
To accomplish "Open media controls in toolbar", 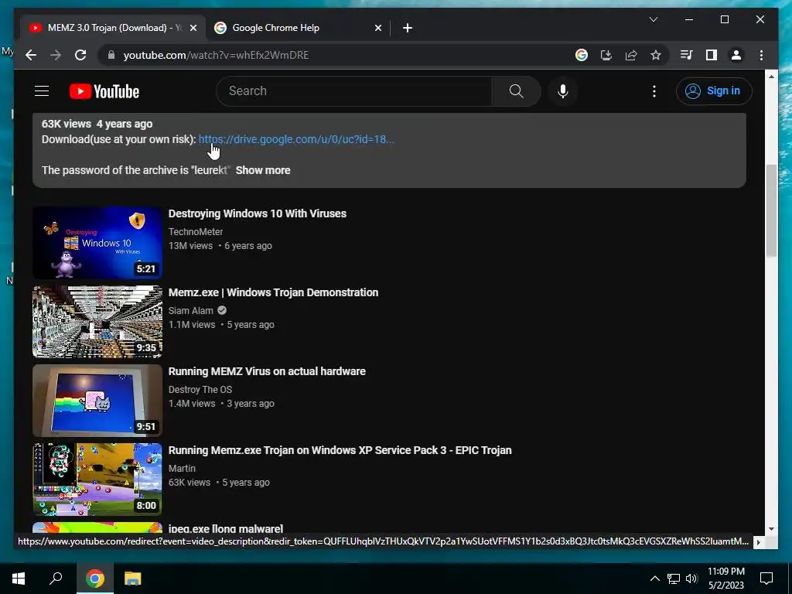I will point(687,55).
